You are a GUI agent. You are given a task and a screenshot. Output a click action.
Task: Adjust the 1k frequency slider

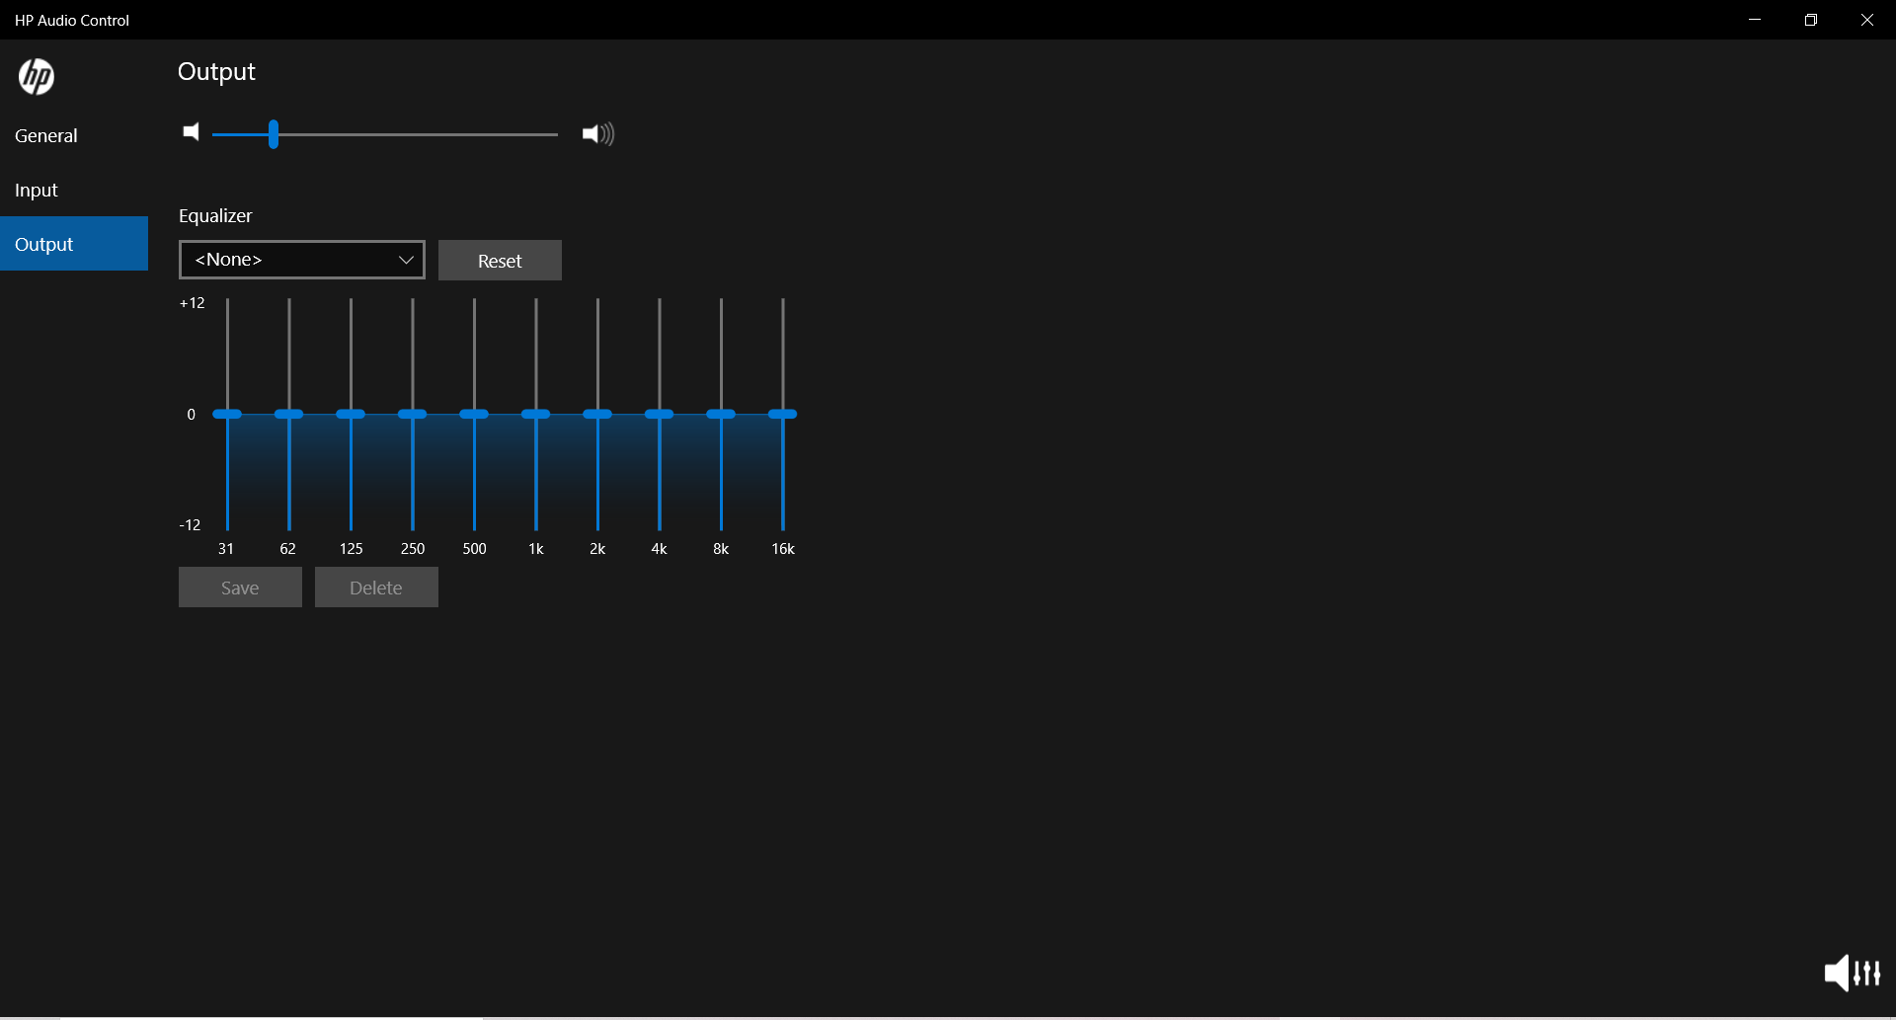[536, 414]
